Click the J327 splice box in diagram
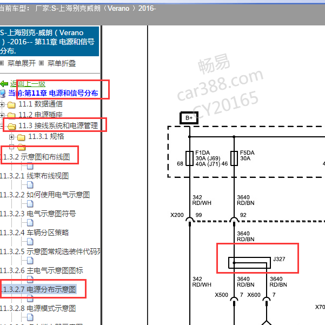Image resolution: width=325 pixels, height=325 pixels. (249, 263)
